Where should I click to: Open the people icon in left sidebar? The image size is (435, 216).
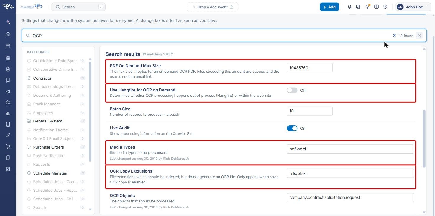[x=8, y=102]
